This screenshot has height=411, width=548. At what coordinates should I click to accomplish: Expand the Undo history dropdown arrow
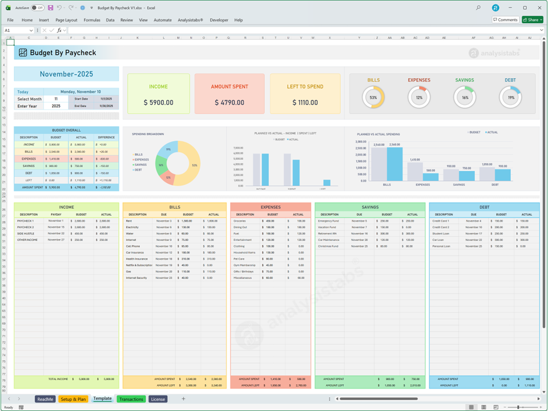[x=65, y=7]
